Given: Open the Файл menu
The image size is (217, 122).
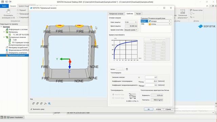Looking at the screenshot, I should coord(4,6).
